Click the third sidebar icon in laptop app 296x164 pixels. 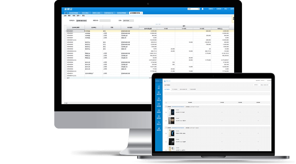tap(159, 99)
